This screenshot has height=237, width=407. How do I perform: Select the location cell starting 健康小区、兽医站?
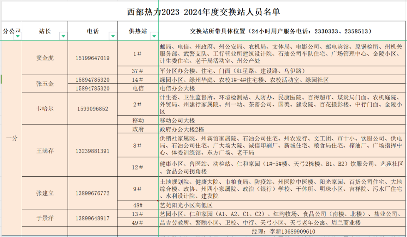pyautogui.click(x=282, y=167)
